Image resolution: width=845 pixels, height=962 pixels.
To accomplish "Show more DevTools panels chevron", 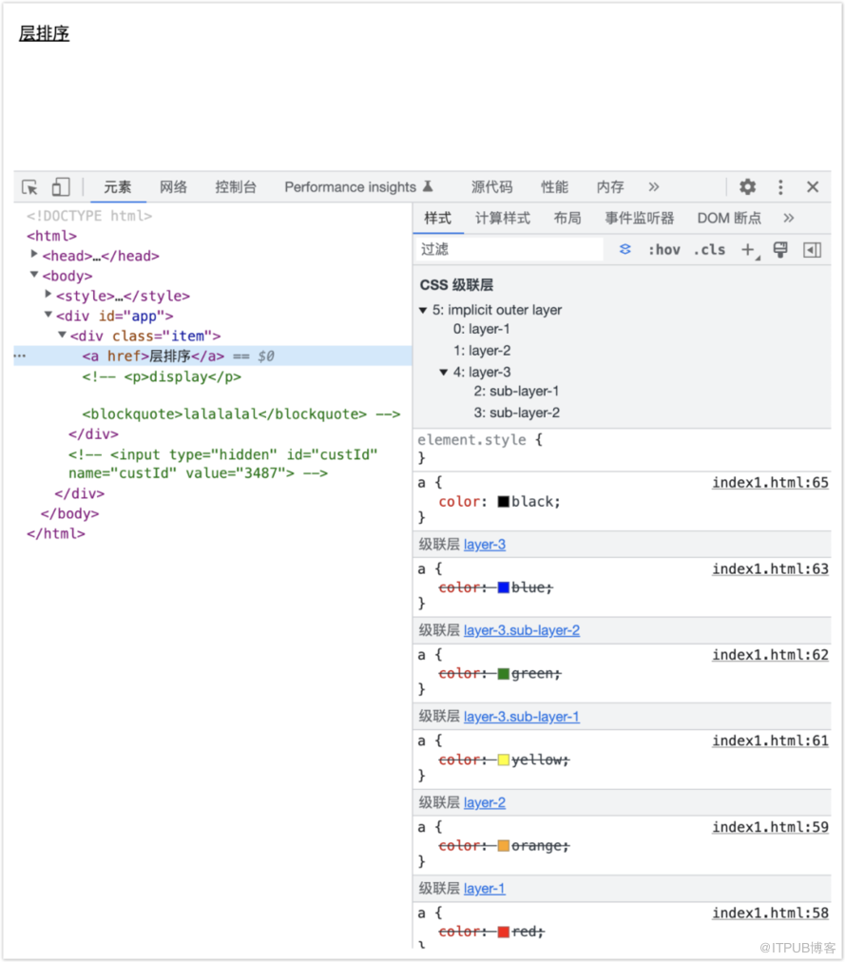I will pos(654,187).
